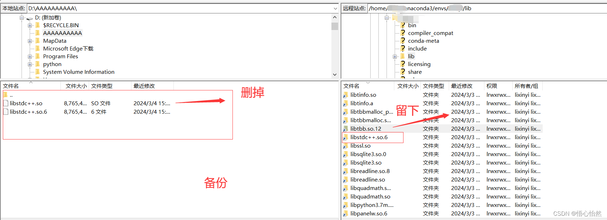Click the libpython3.7m link icon
Viewport: 607px width, 220px height.
pyautogui.click(x=346, y=205)
